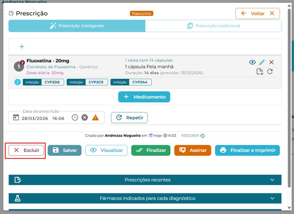The height and width of the screenshot is (214, 294).
Task: Click the refresh icon in Fluoxetina row
Action: click(270, 72)
